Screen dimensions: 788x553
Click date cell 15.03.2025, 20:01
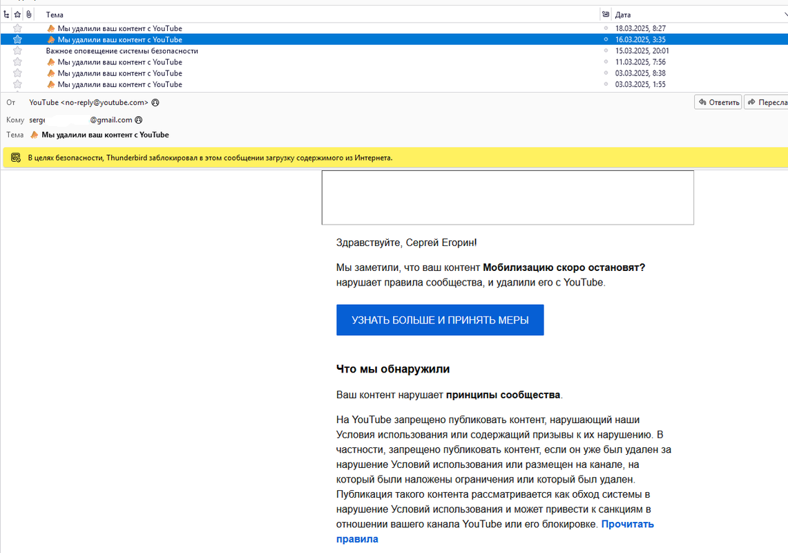(x=642, y=51)
